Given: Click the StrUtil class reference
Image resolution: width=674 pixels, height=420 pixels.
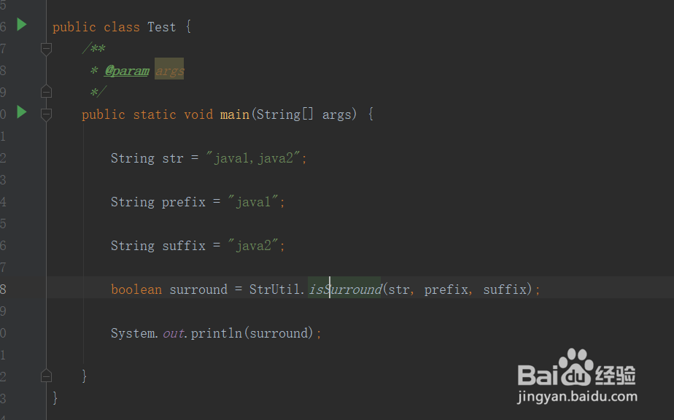Looking at the screenshot, I should (x=274, y=289).
